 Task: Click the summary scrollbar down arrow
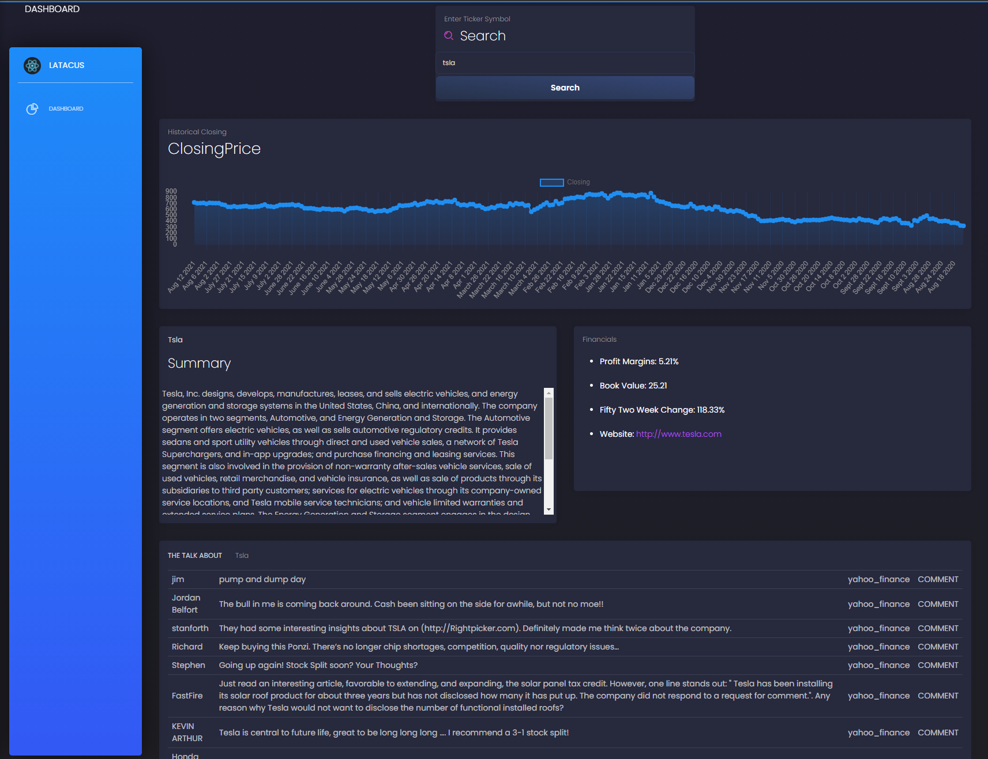tap(549, 509)
